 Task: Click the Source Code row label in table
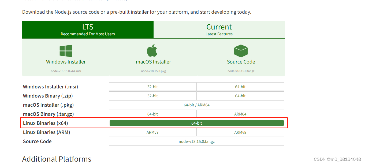pos(37,141)
